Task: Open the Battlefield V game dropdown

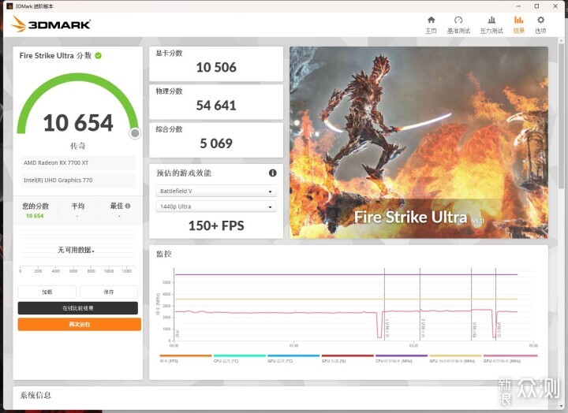Action: click(216, 191)
